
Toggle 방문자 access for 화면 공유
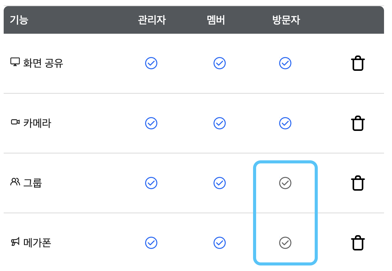click(285, 63)
